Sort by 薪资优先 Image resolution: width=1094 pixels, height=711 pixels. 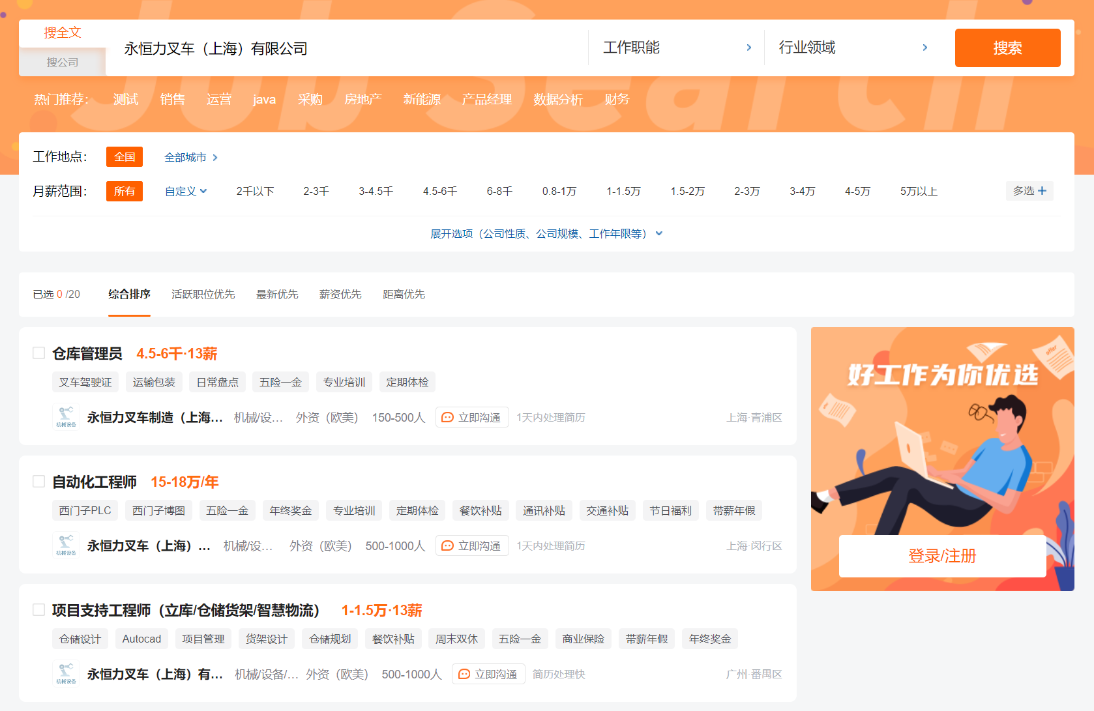(x=340, y=294)
